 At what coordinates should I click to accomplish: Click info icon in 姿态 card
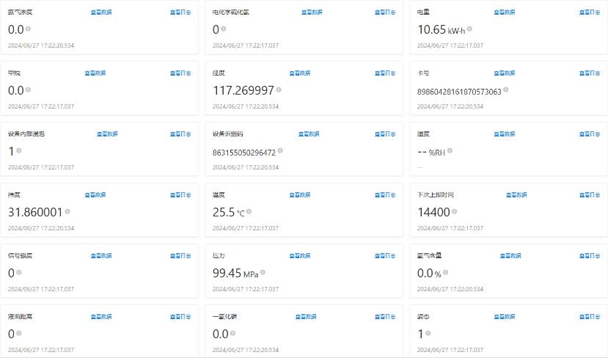point(428,333)
